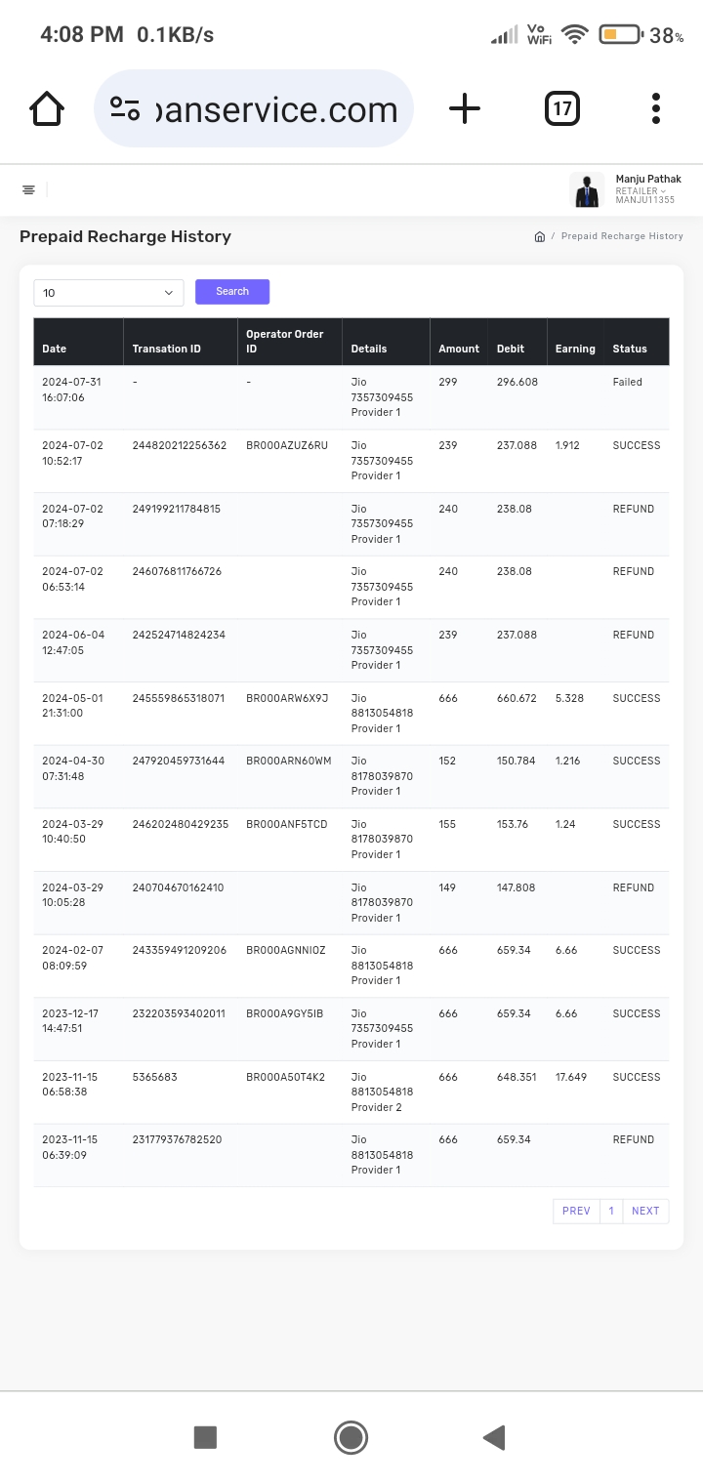Expand the RETAILER profile dropdown
This screenshot has width=703, height=1484.
click(641, 190)
